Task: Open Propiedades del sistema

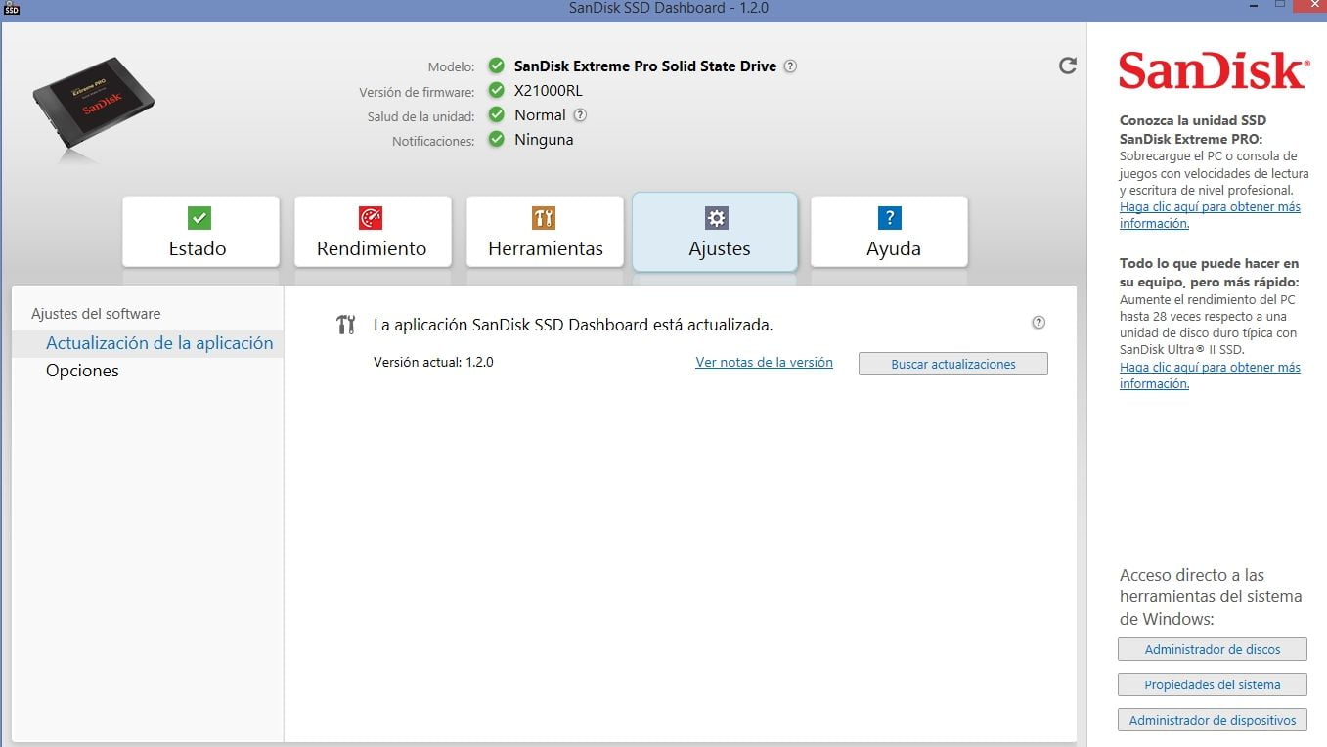Action: (x=1213, y=684)
